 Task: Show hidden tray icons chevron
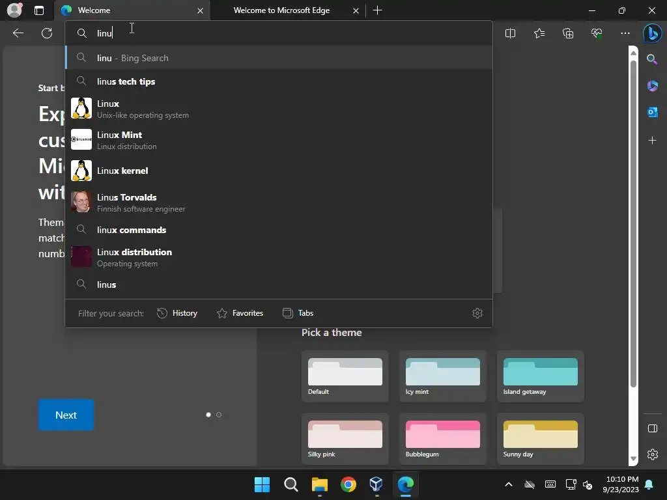pyautogui.click(x=508, y=484)
